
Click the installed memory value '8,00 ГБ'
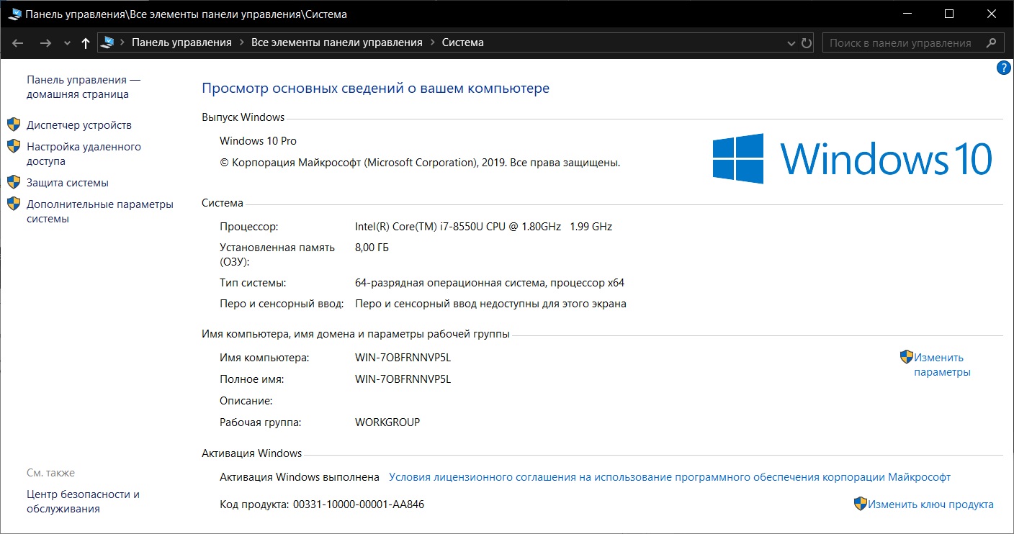point(372,248)
